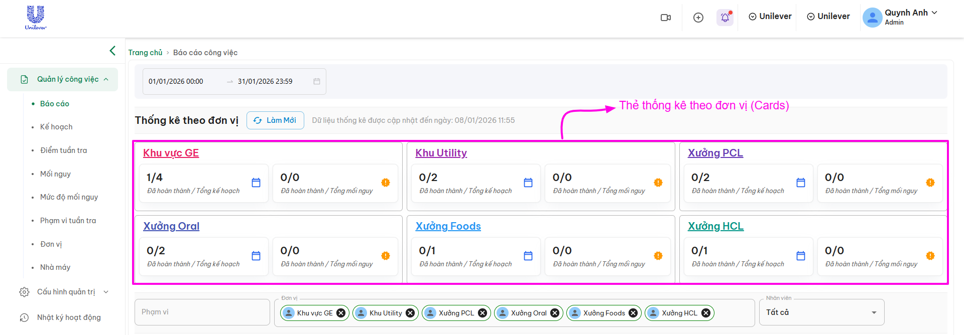Click calendar icon in Khu vực GE card

click(x=256, y=183)
